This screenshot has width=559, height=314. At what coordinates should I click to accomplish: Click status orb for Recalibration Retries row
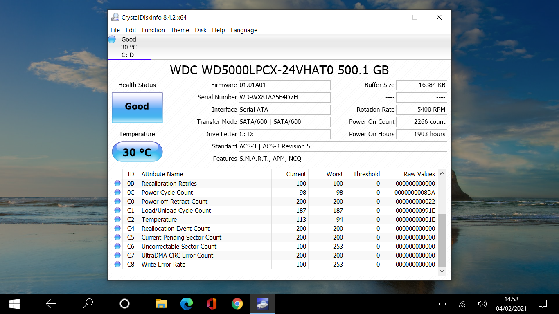[117, 184]
